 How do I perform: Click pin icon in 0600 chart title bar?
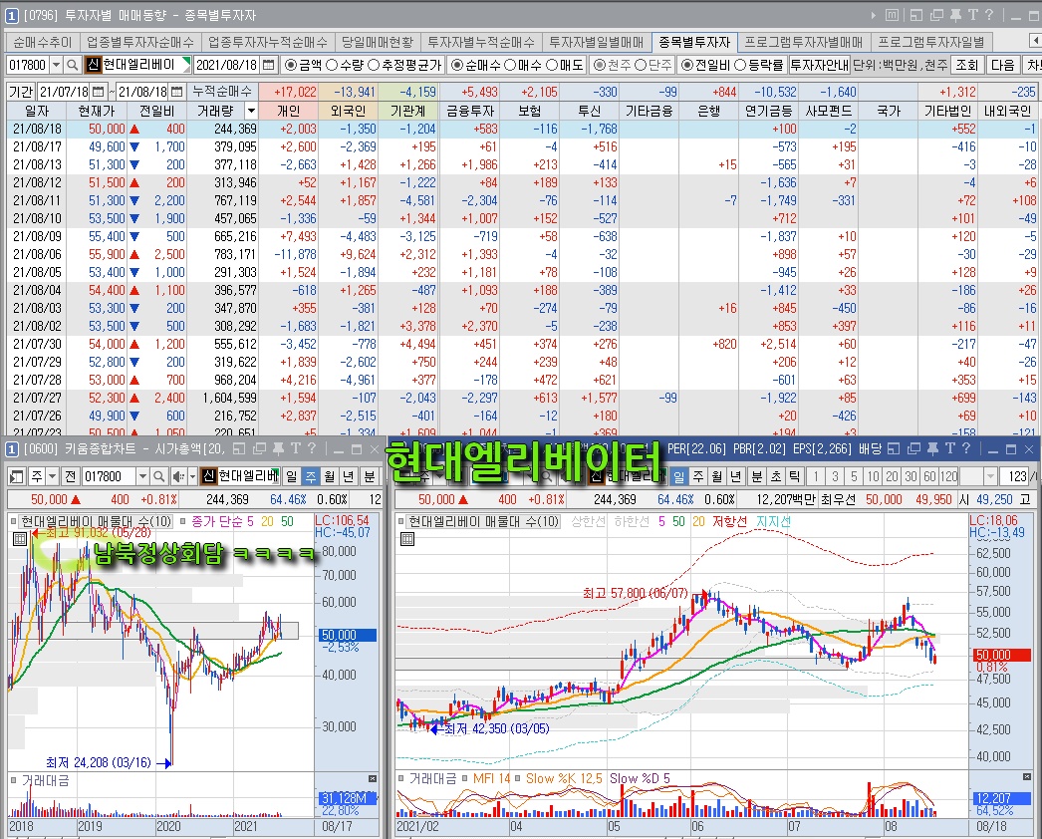pyautogui.click(x=279, y=449)
